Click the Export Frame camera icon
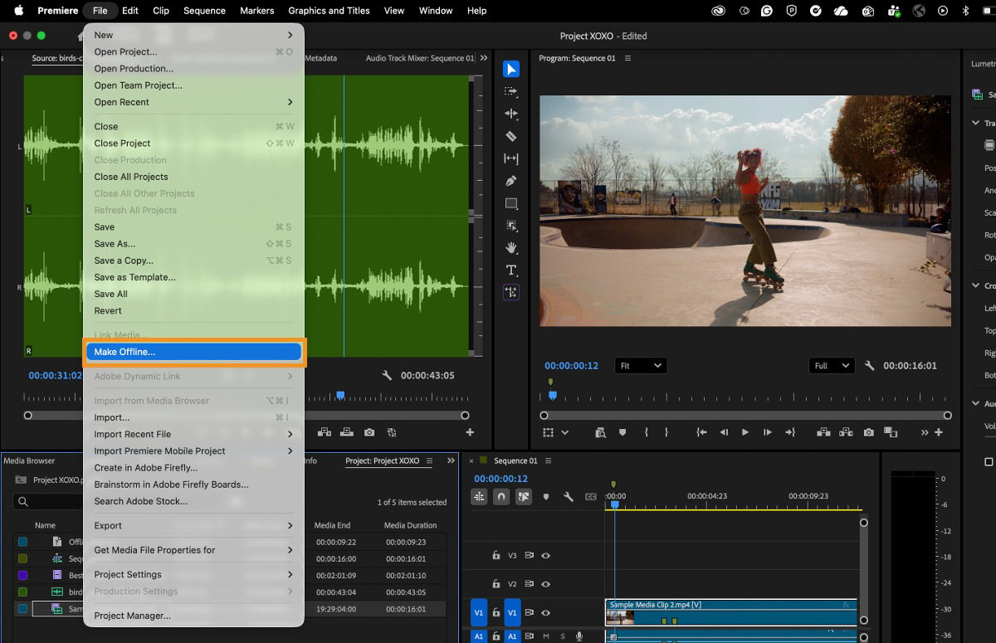Image resolution: width=996 pixels, height=643 pixels. (869, 432)
